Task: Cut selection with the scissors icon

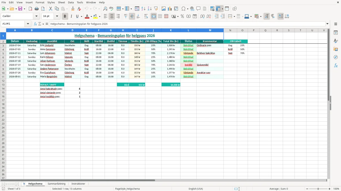Action: point(51,9)
